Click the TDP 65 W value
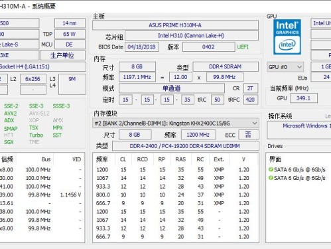Viewport: 331px width, 249px height. (x=70, y=34)
